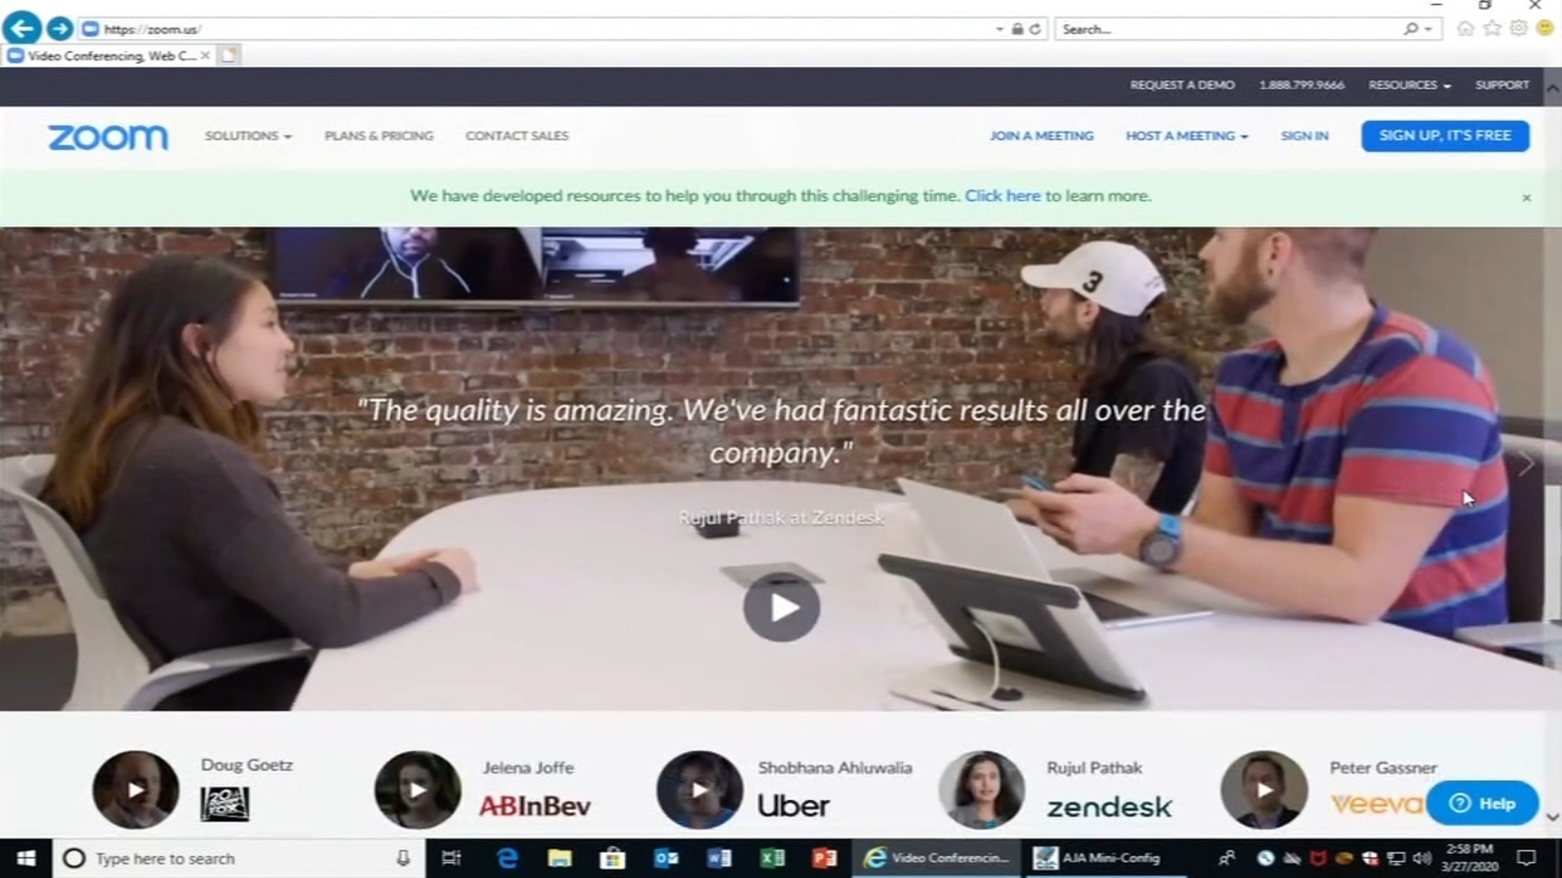Click the browser back arrow icon
Image resolution: width=1562 pixels, height=878 pixels.
pos(21,27)
